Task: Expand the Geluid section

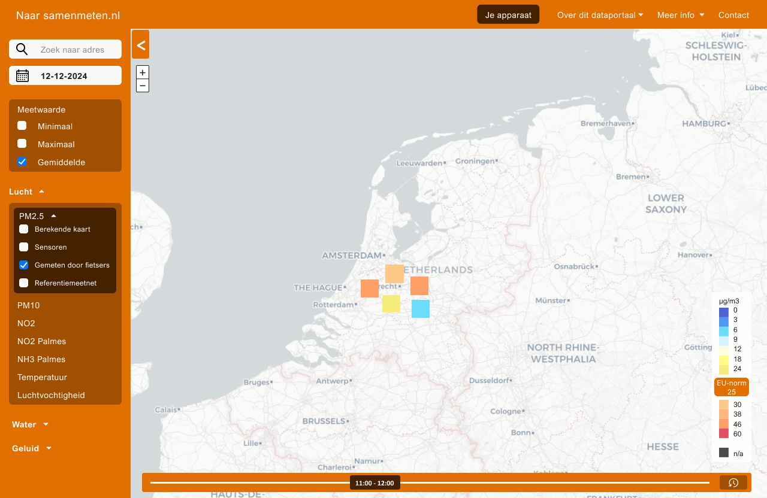Action: 32,448
